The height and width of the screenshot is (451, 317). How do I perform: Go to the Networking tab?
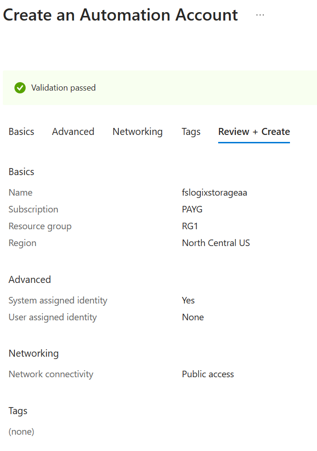pyautogui.click(x=138, y=132)
